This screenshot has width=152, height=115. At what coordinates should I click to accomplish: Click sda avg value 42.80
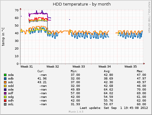(x=108, y=75)
